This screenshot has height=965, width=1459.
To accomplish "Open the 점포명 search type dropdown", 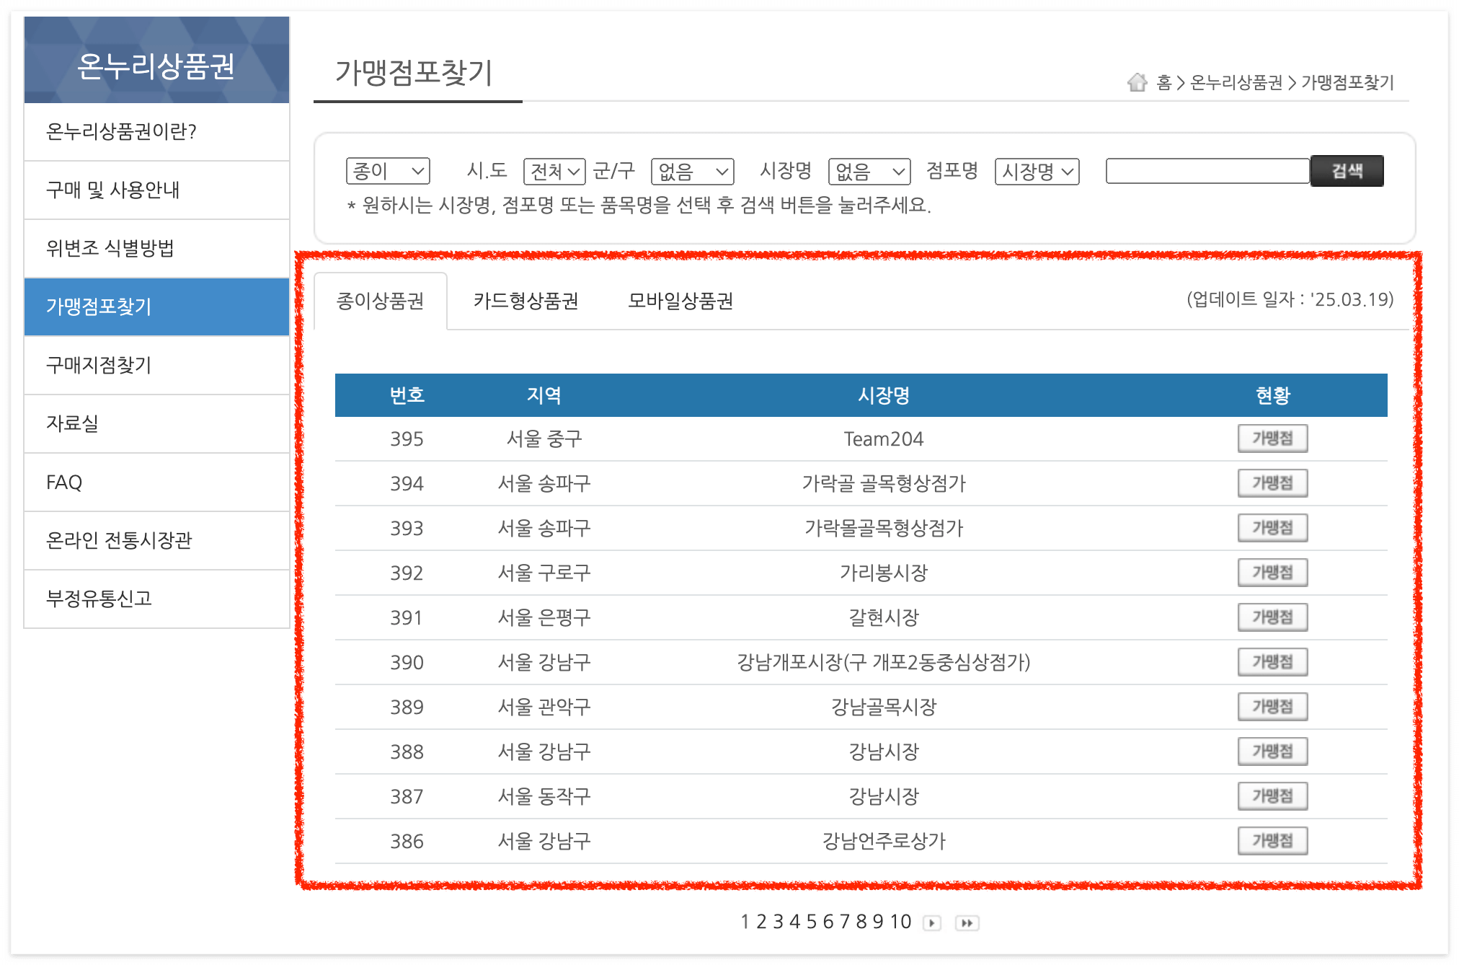I will 1036,171.
